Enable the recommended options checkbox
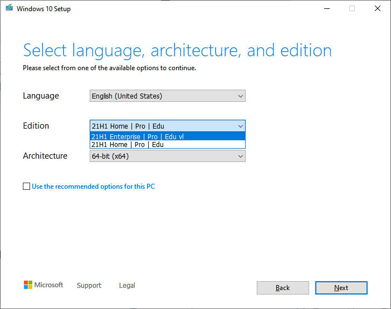391x309 pixels. coord(26,187)
